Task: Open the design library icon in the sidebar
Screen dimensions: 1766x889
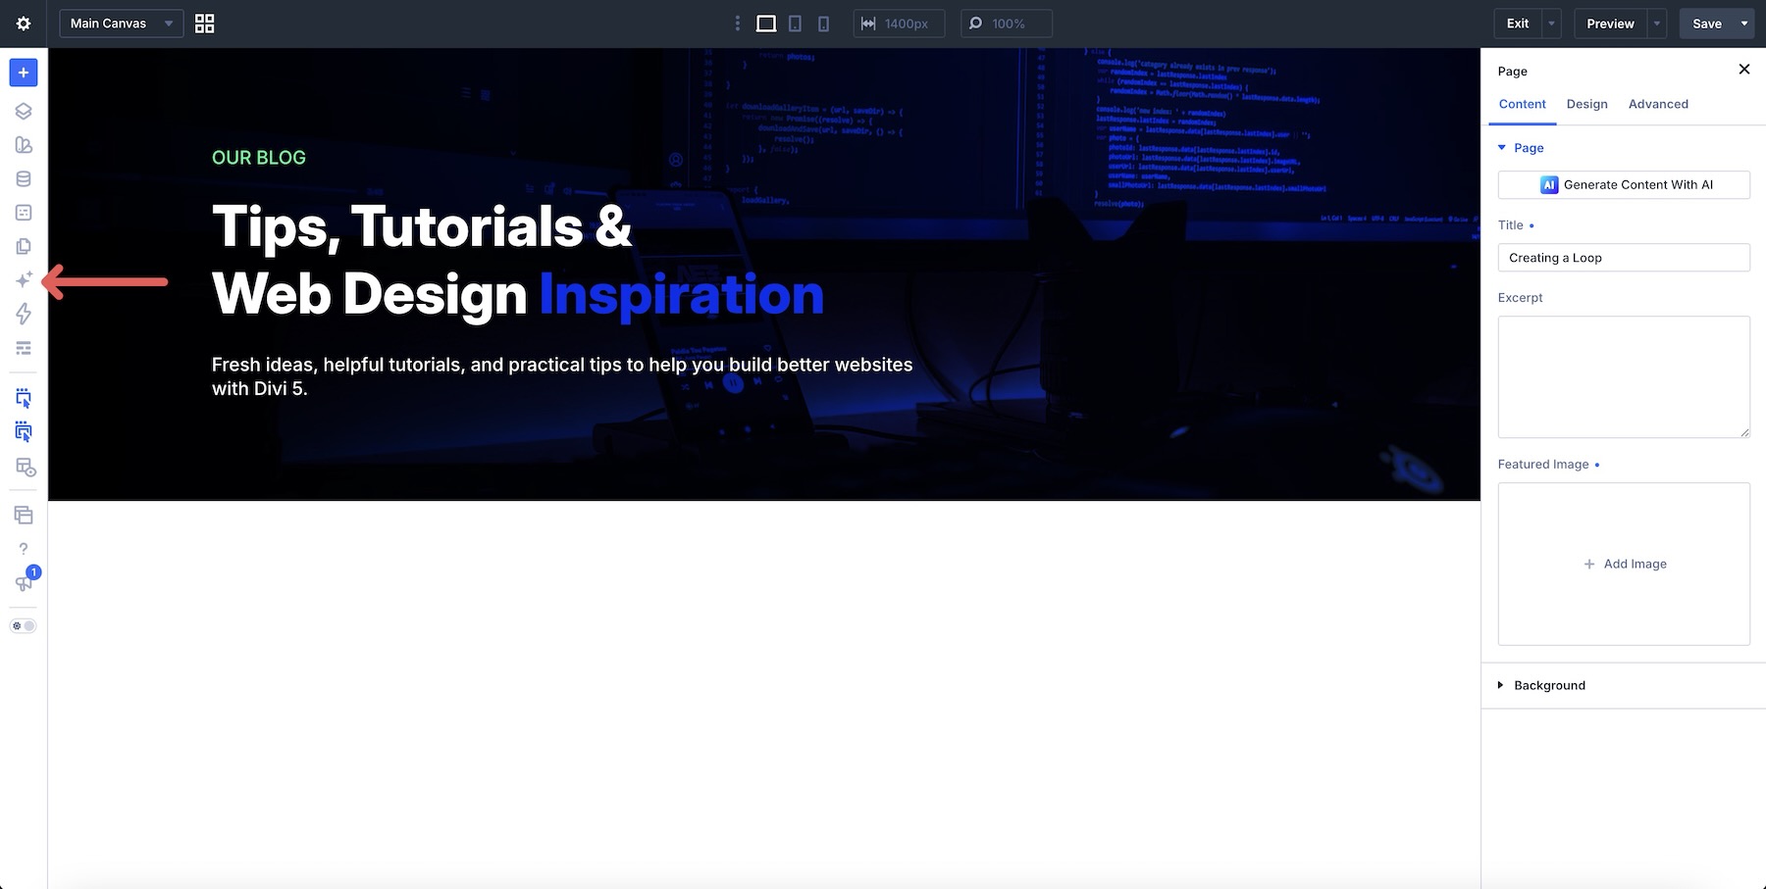Action: (24, 145)
